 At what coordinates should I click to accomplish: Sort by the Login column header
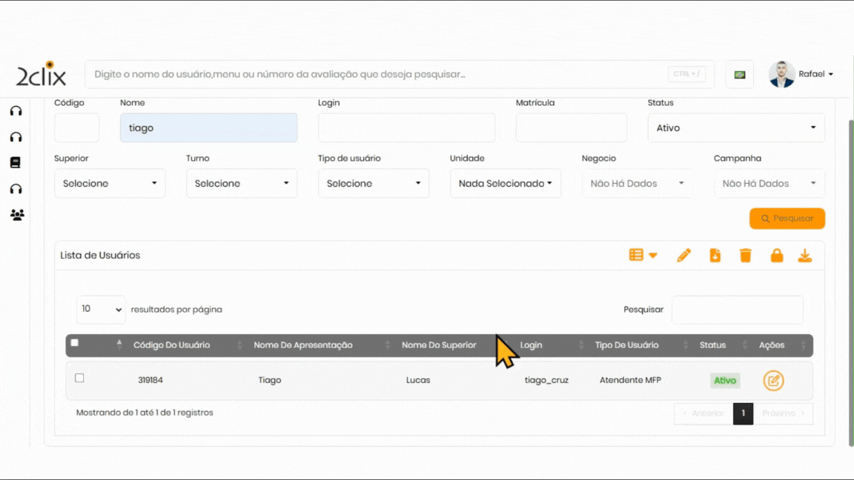pos(532,345)
